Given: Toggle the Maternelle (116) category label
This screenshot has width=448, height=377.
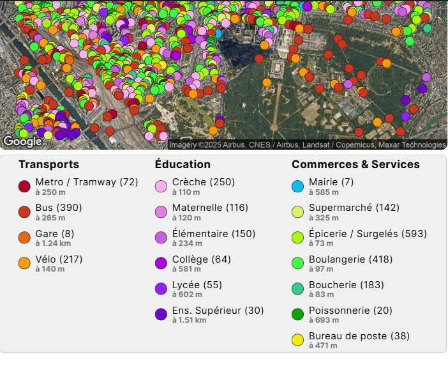Looking at the screenshot, I should (210, 208).
